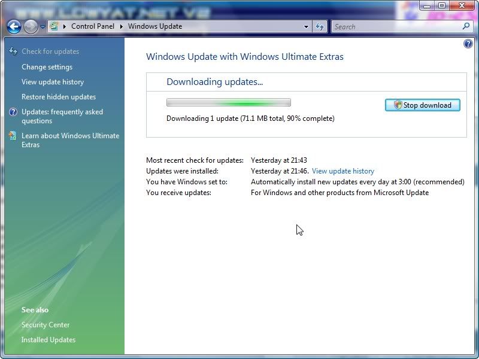Image resolution: width=479 pixels, height=359 pixels.
Task: Select Windows Update in the address breadcrumb
Action: [155, 26]
